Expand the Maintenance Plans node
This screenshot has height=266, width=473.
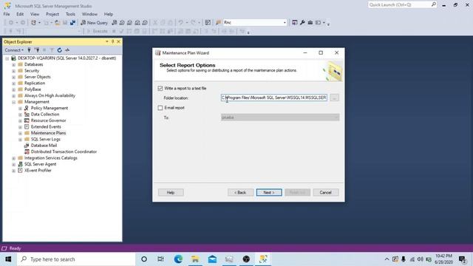20,133
